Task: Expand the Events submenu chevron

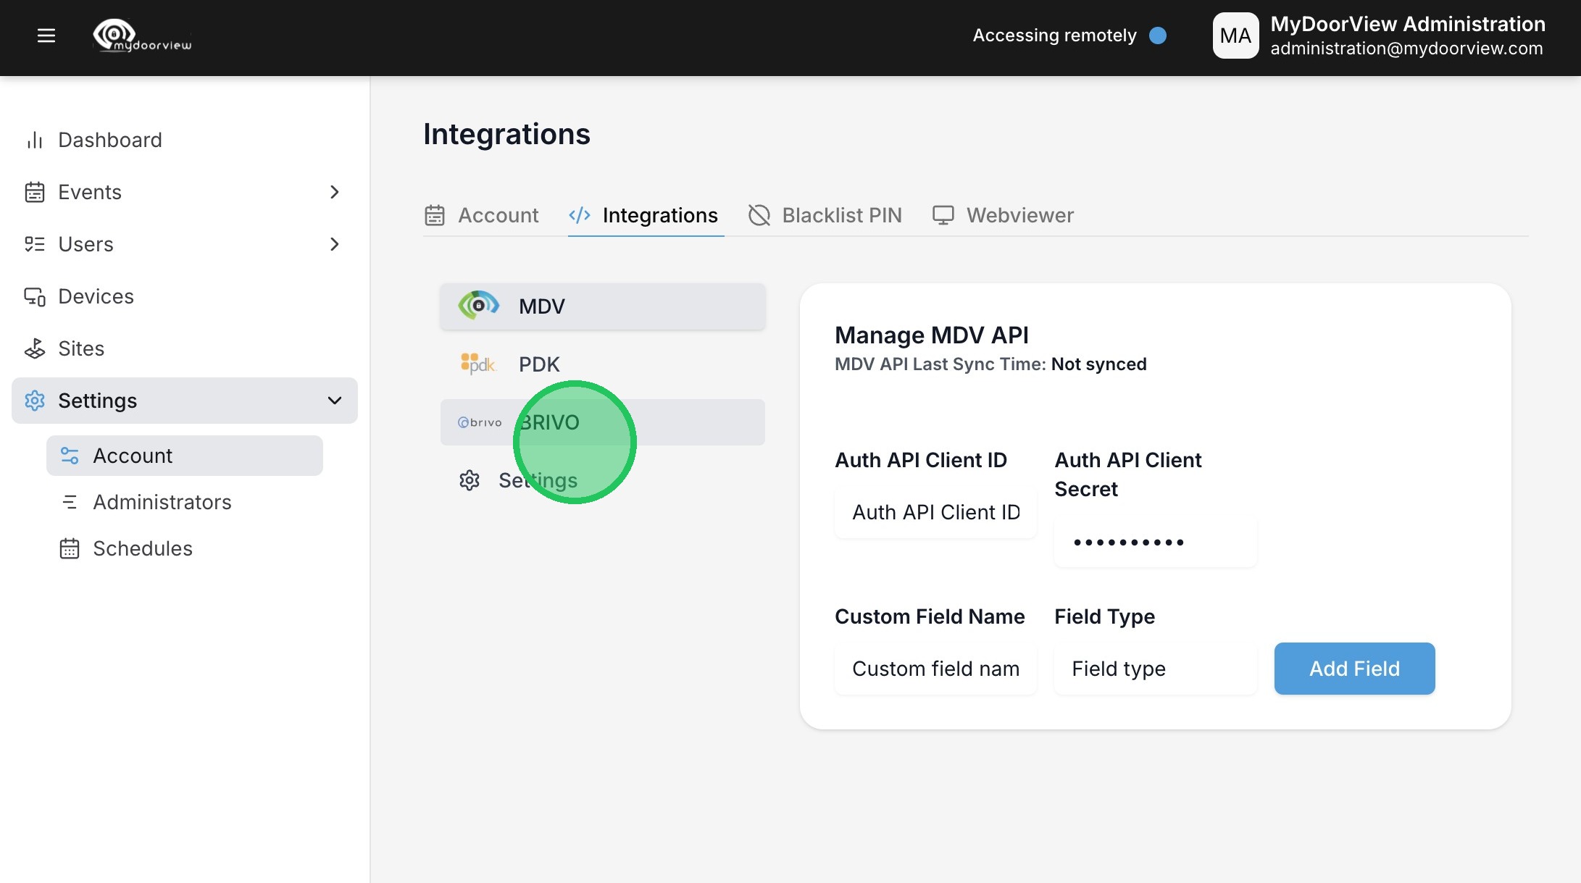Action: [x=334, y=192]
